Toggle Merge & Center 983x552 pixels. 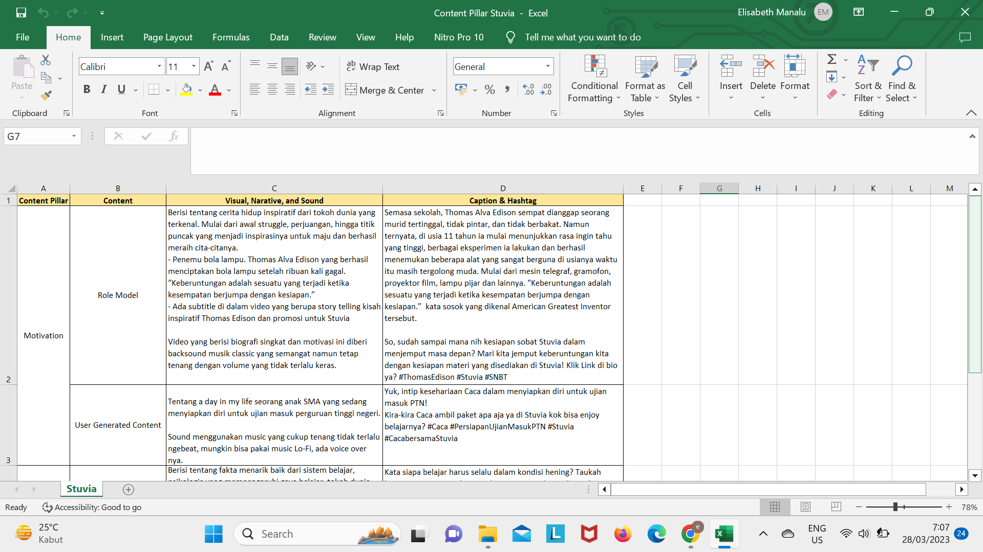pos(385,90)
